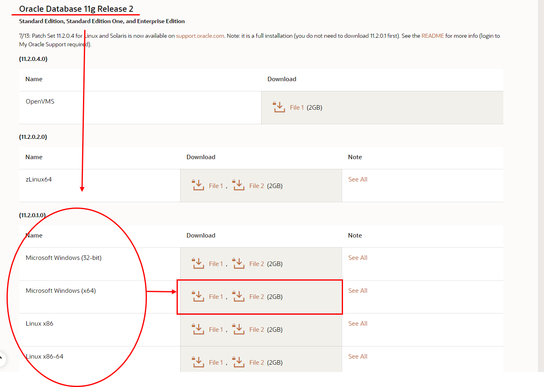Open See All for Linux x86-64
544x387 pixels.
coord(358,357)
